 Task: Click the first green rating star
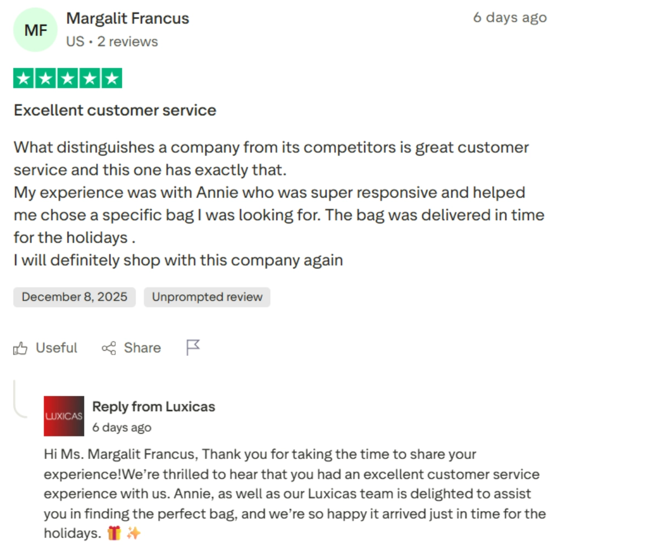coord(24,79)
